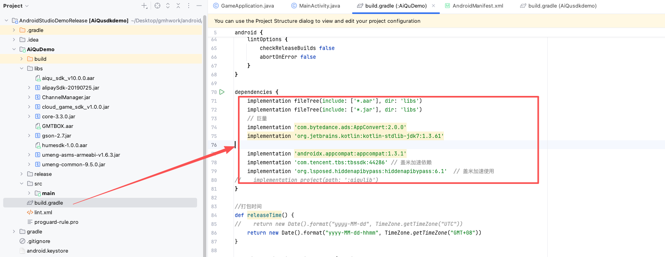Click the New File or Directory plus icon
The width and height of the screenshot is (665, 257).
click(144, 6)
